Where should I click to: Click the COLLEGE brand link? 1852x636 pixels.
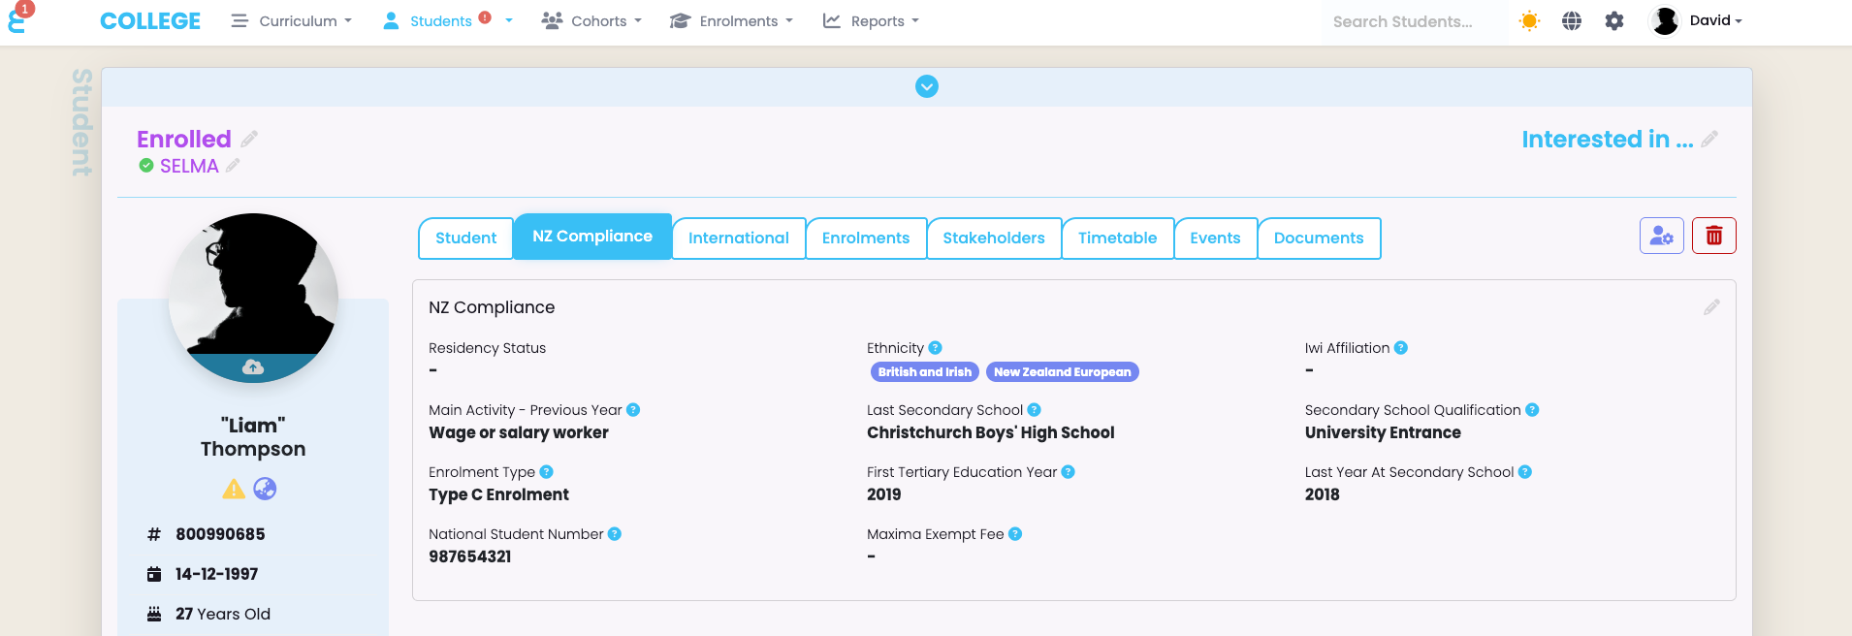tap(150, 20)
